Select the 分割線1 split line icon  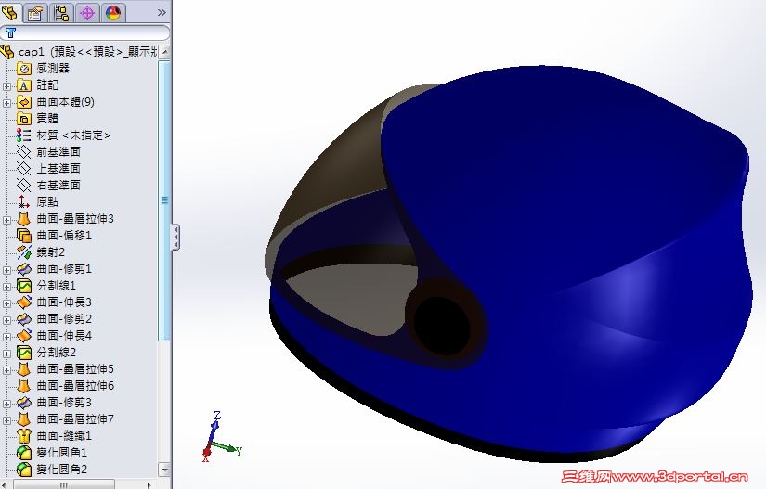[24, 286]
